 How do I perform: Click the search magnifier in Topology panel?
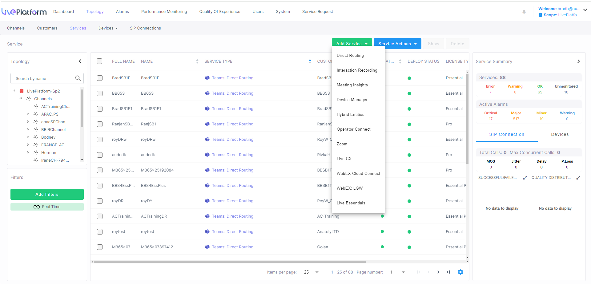click(x=78, y=78)
